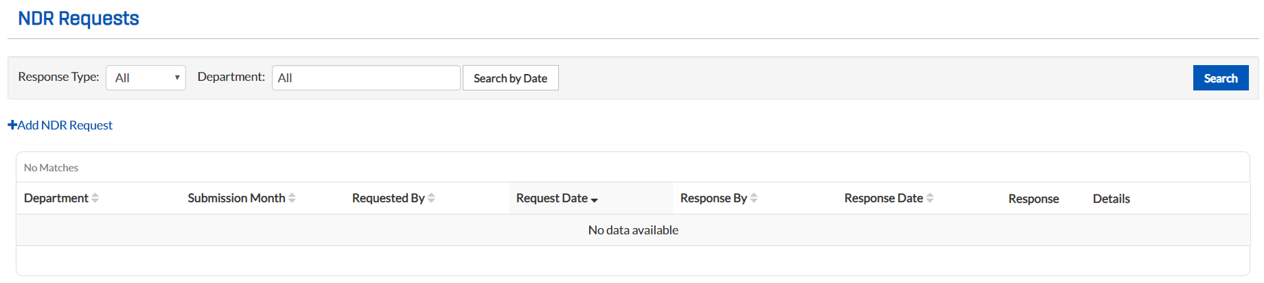Click sort arrows beside Requested By
The width and height of the screenshot is (1264, 283).
[x=431, y=198]
